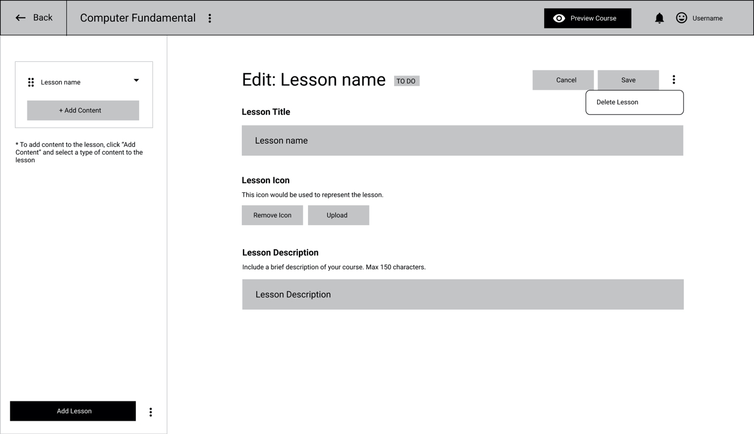The width and height of the screenshot is (754, 434).
Task: Open the course options kebab menu beside Computer Fundamental
Action: [x=210, y=18]
